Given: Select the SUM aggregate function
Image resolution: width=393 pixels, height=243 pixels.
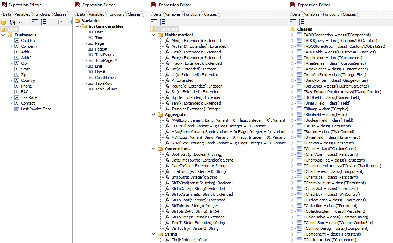Looking at the screenshot, I should click(228, 143).
